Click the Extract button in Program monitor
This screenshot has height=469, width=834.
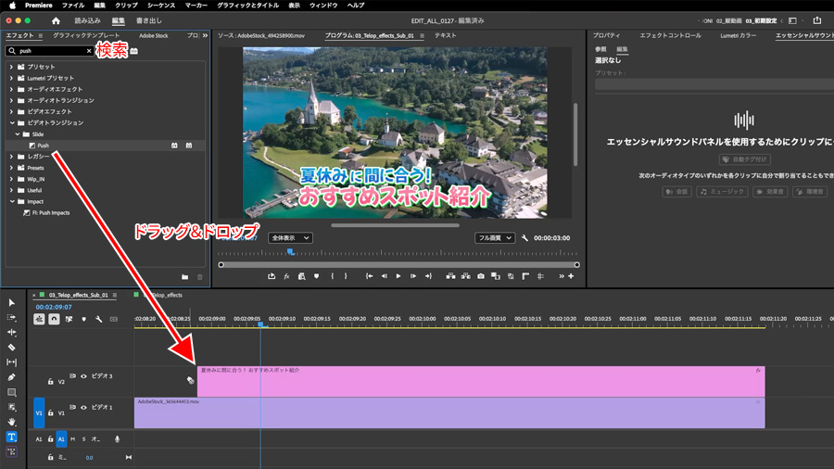pos(465,276)
